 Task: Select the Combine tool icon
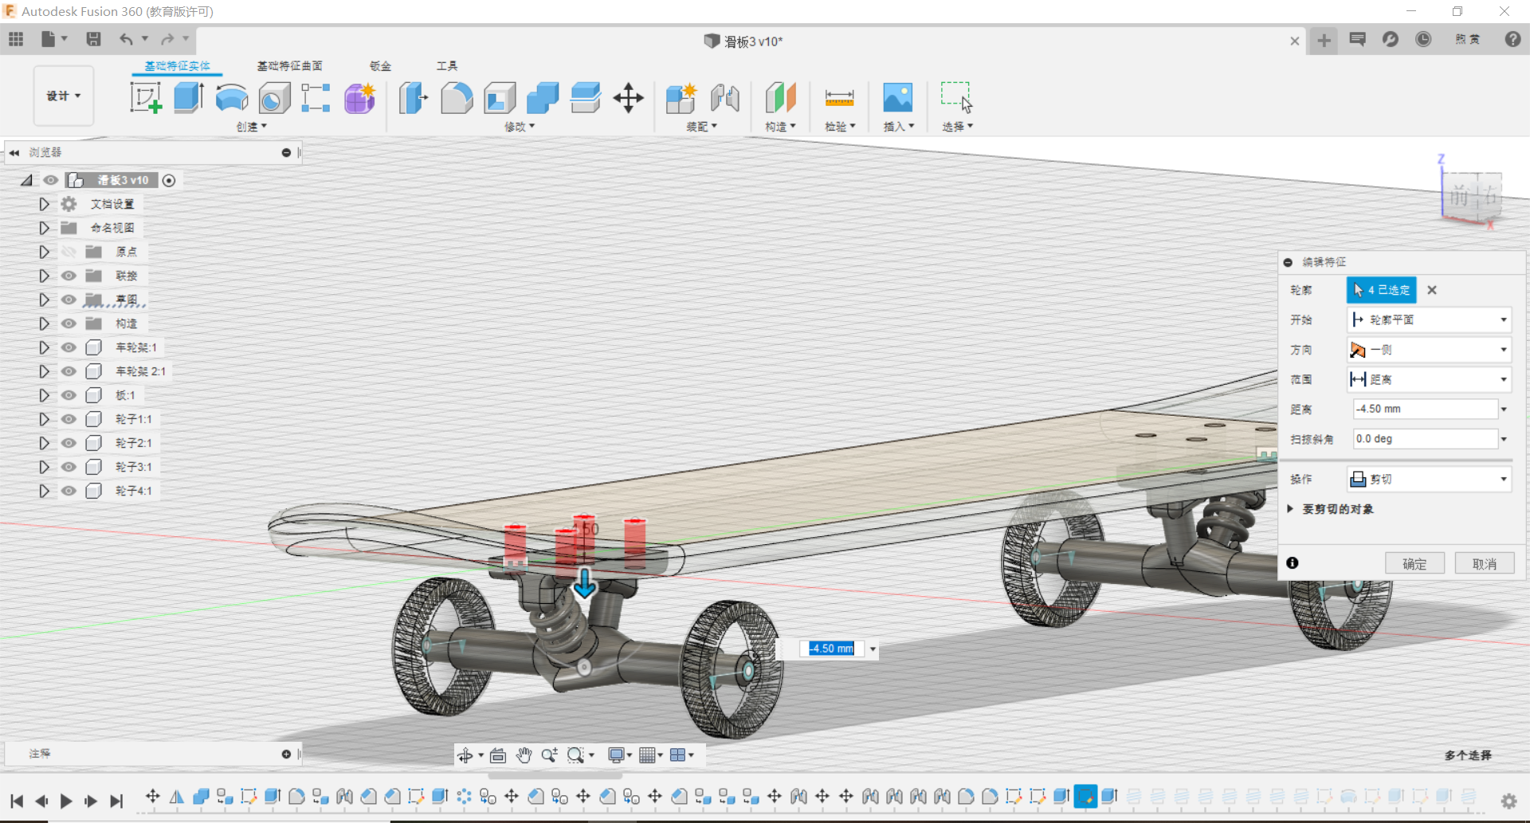coord(543,98)
